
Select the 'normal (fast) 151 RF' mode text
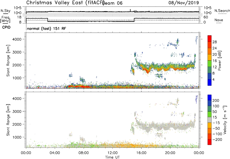point(47,28)
